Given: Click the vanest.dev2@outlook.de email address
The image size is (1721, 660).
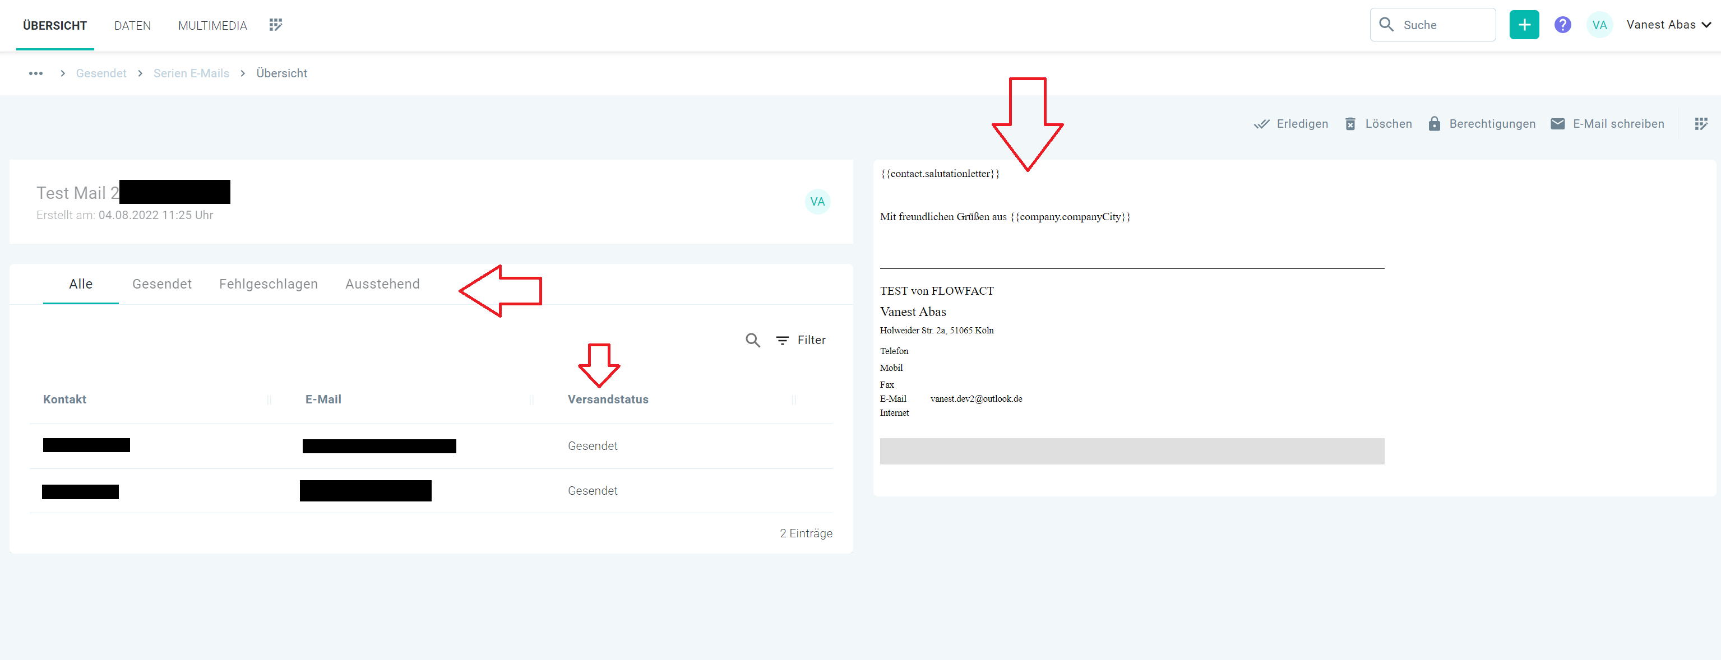Looking at the screenshot, I should point(976,399).
